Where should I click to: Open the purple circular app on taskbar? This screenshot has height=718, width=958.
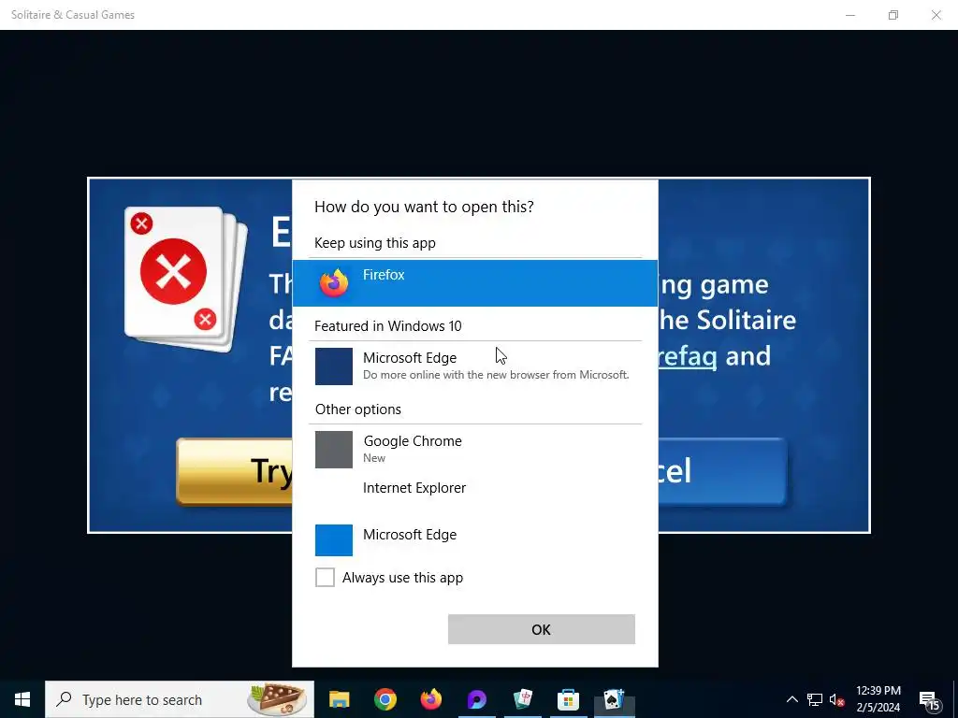coord(476,699)
